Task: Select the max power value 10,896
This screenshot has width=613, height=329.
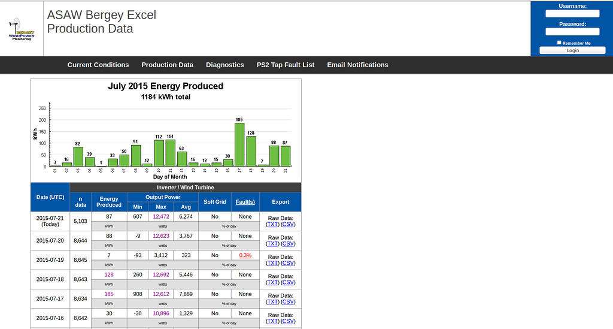Action: tap(161, 313)
